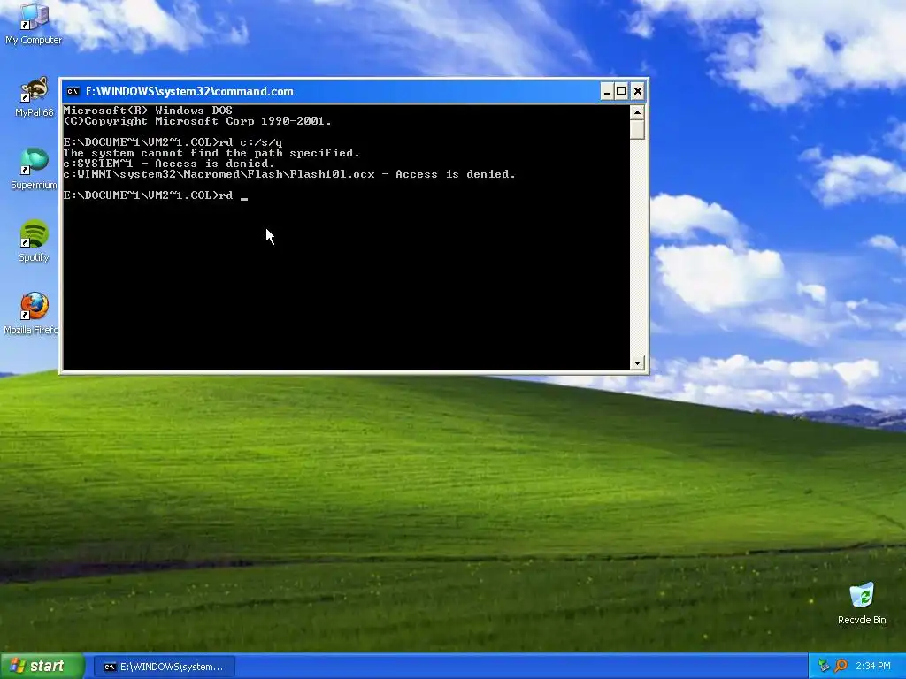Viewport: 906px width, 679px height.
Task: Click the console scrollbar up arrow
Action: 637,112
